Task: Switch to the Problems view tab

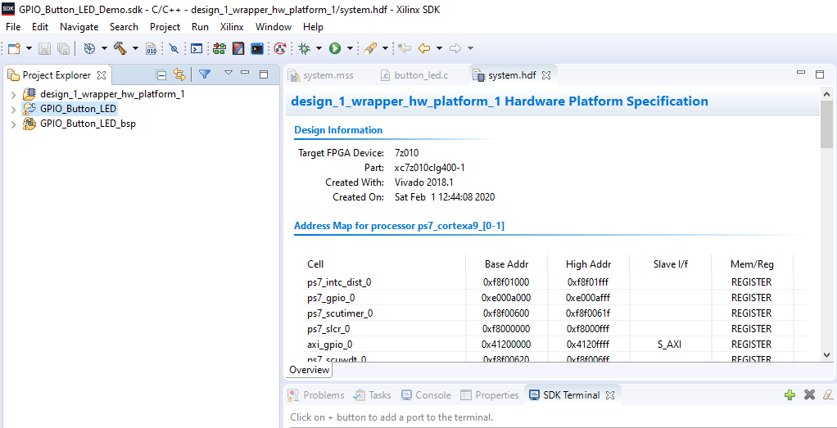Action: pyautogui.click(x=317, y=395)
